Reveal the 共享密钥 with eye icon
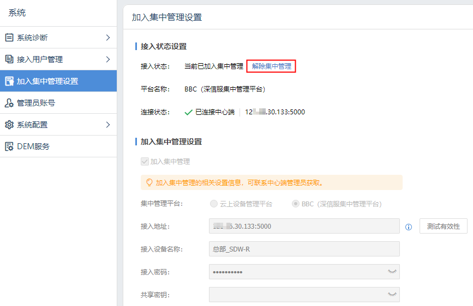473x306 pixels. [393, 295]
